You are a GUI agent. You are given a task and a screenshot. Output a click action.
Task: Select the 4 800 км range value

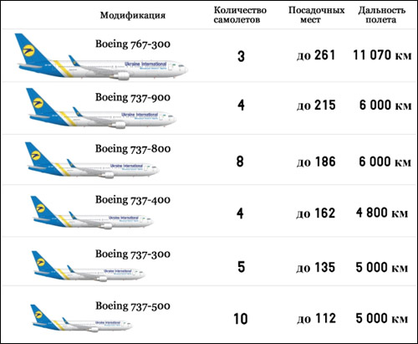pyautogui.click(x=382, y=213)
